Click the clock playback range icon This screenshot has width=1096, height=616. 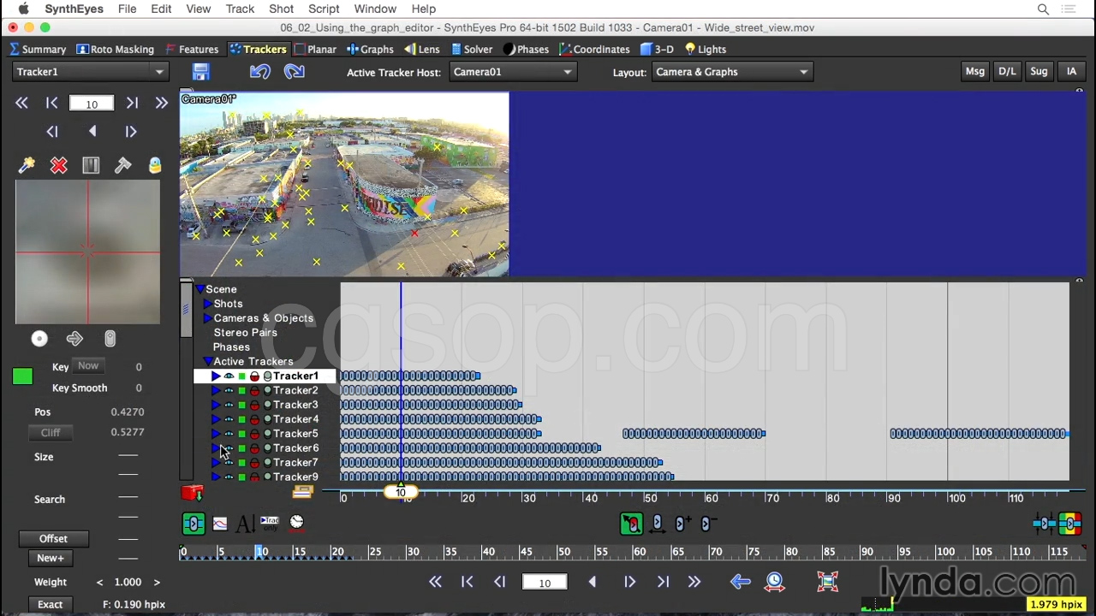(x=775, y=583)
